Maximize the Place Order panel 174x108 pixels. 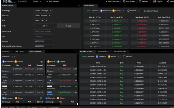pos(79,5)
